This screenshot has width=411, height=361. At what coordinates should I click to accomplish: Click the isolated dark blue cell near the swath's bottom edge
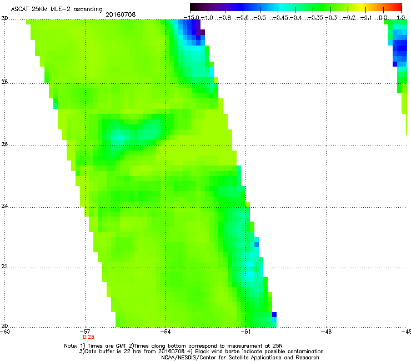274,314
